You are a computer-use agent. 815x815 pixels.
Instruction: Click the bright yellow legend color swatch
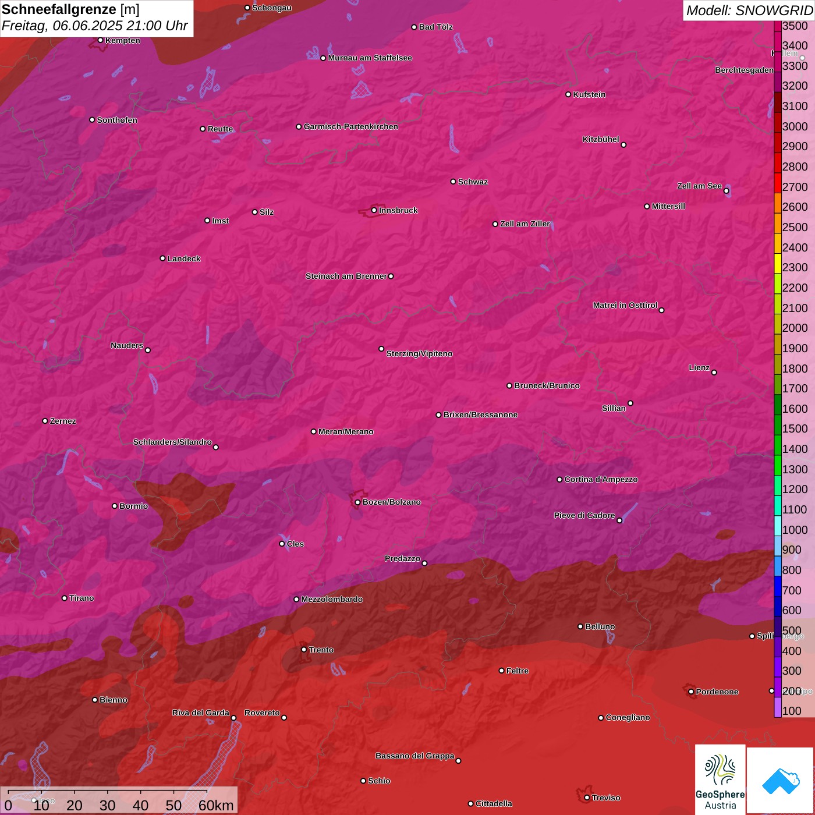[x=778, y=263]
